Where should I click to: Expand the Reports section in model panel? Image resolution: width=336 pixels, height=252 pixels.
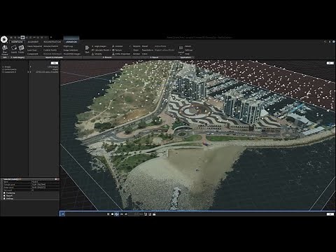pos(4,196)
